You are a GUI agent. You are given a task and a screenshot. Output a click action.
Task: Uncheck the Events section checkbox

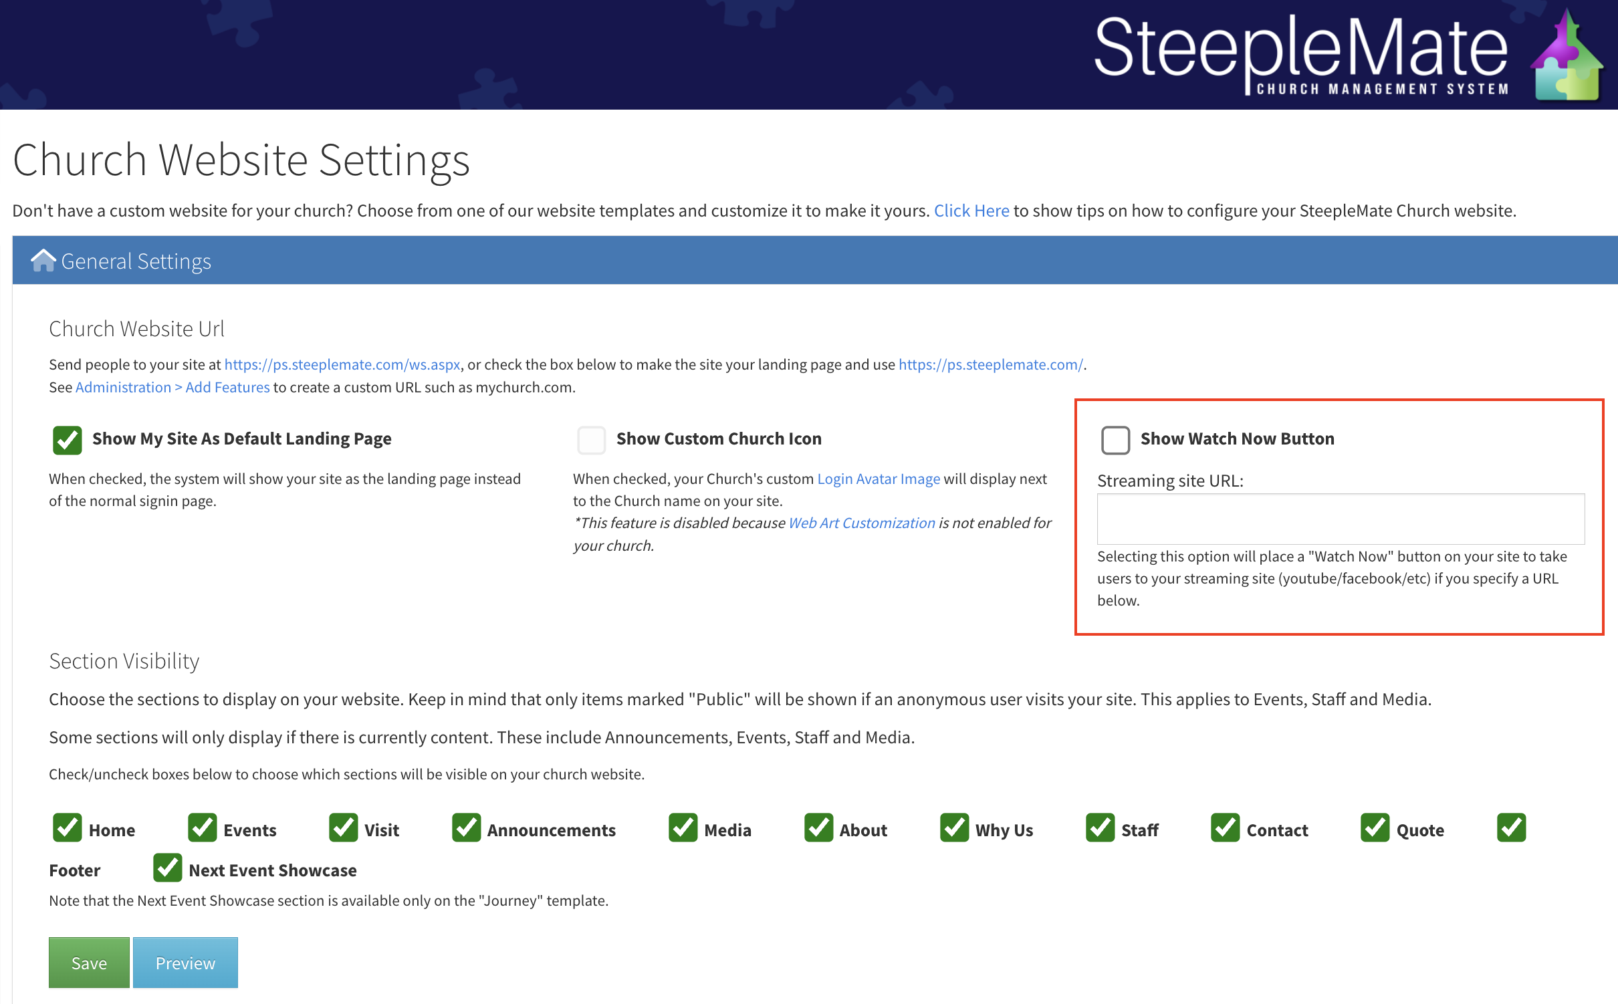pos(203,828)
